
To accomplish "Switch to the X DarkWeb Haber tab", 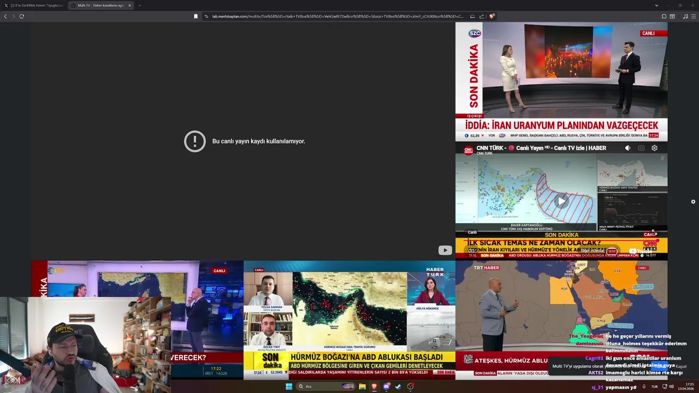I will [x=34, y=5].
